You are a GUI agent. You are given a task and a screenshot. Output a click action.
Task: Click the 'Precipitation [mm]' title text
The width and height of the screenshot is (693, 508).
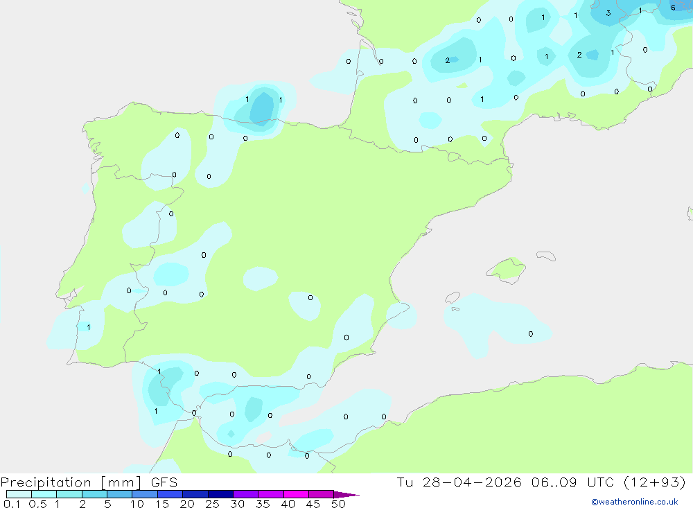click(71, 482)
